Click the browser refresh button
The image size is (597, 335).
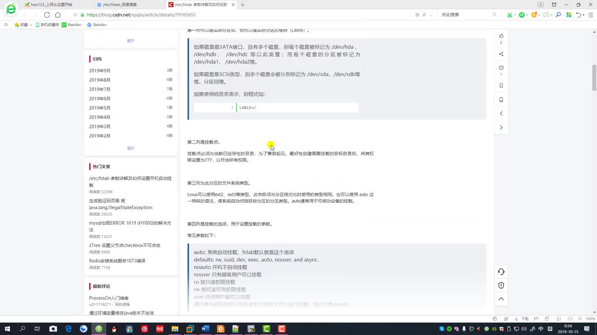coord(47,15)
